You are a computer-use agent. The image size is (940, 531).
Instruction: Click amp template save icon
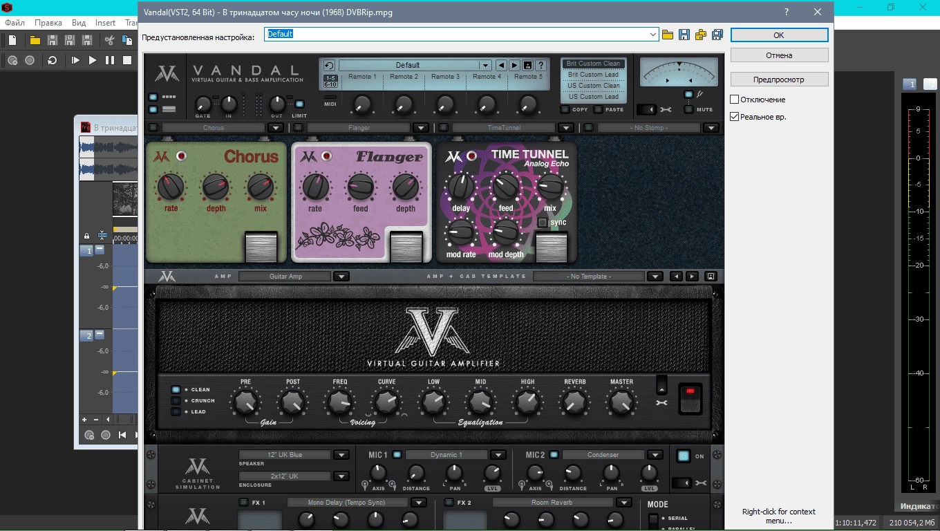tap(711, 277)
